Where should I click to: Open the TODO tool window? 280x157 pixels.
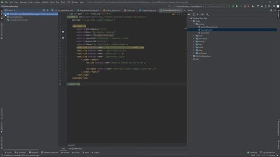point(8,153)
